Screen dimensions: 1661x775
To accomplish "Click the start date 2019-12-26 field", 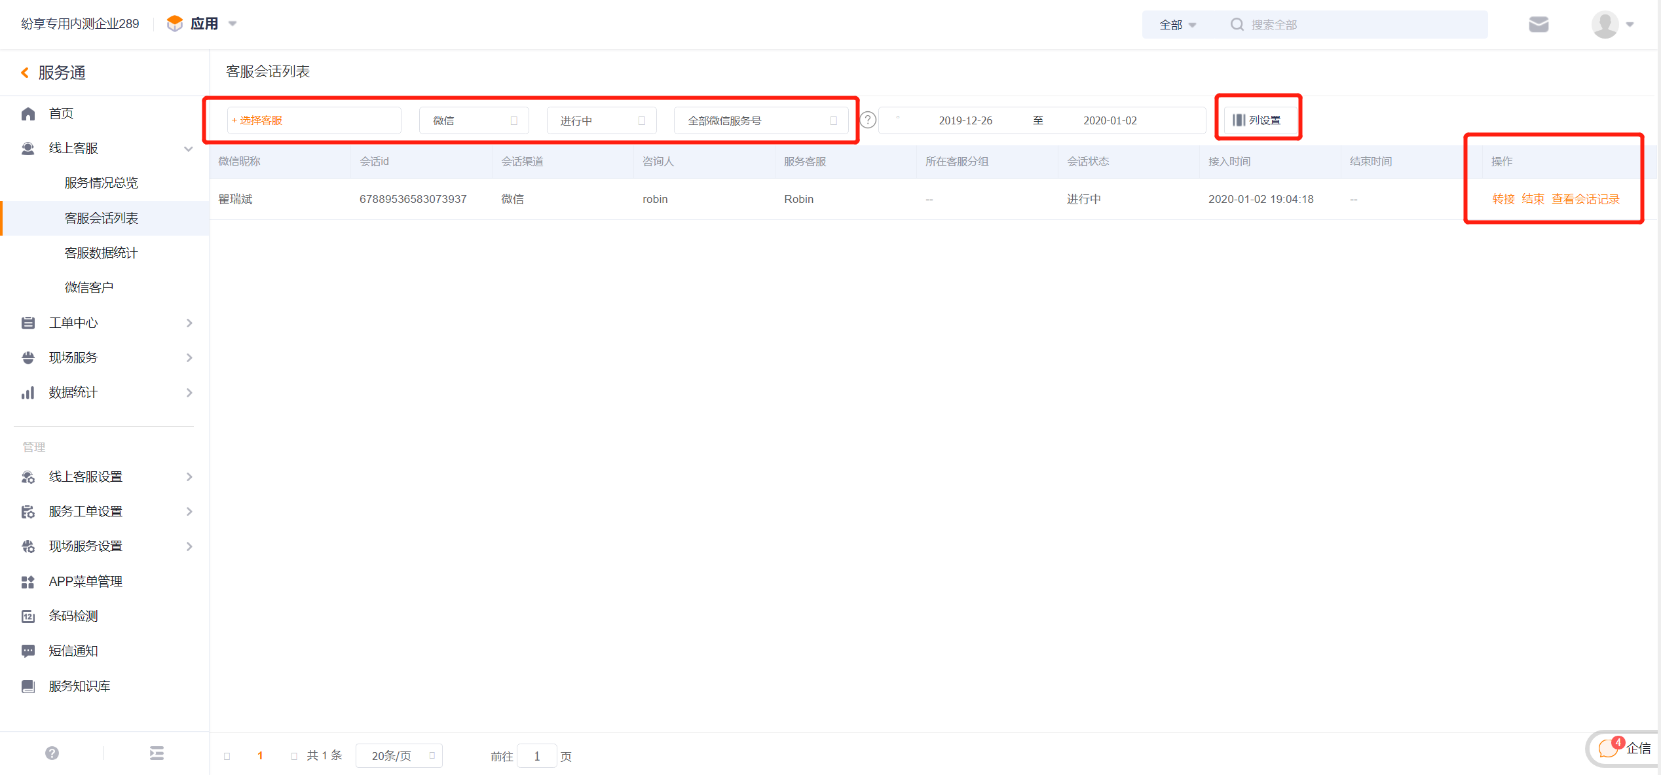I will click(x=965, y=120).
